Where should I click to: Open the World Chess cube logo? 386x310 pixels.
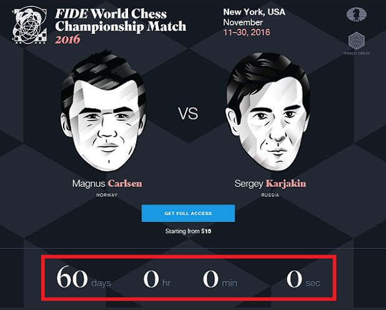click(357, 41)
